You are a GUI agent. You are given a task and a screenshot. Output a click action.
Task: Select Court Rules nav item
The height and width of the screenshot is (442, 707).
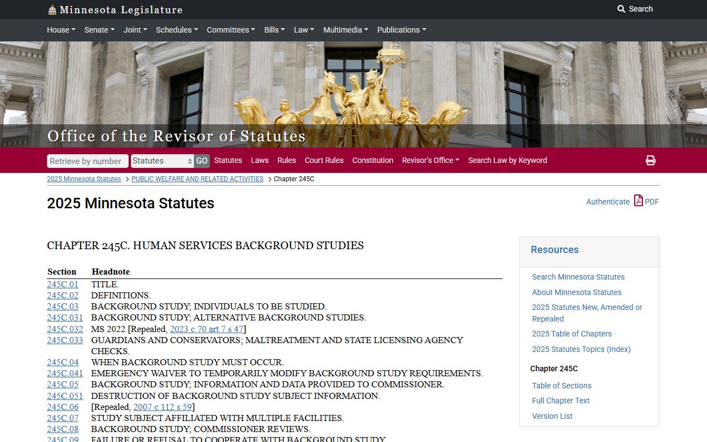pyautogui.click(x=324, y=160)
